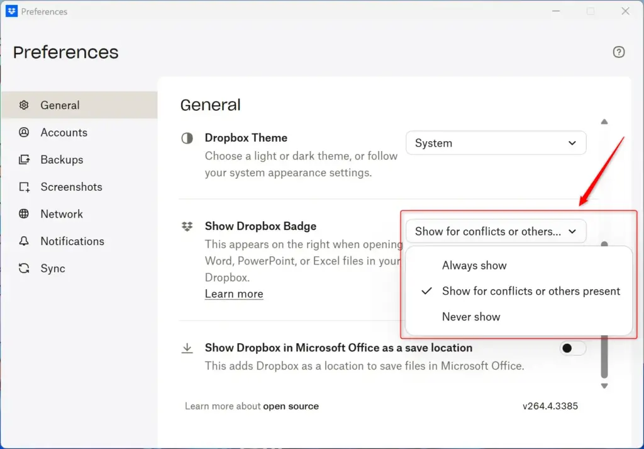
Task: Click the Dropbox logo in title bar
Action: pyautogui.click(x=11, y=11)
